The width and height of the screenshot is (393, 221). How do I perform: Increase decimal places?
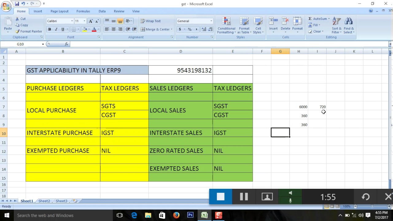pos(204,29)
